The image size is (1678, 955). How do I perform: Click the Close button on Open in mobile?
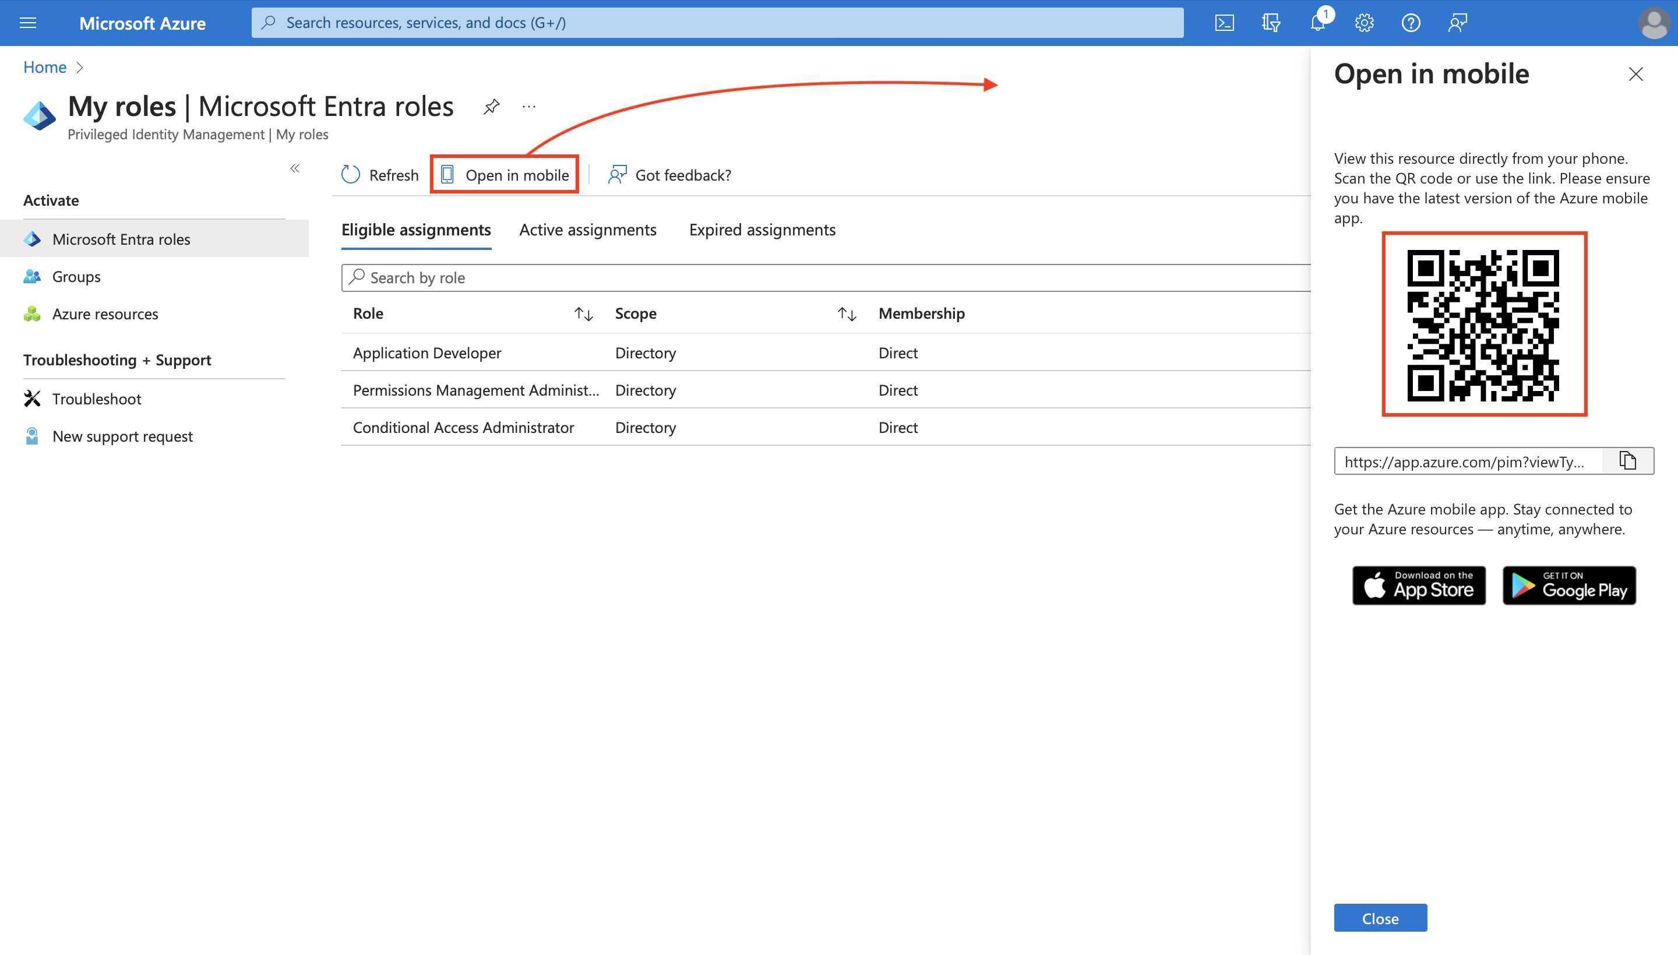click(1381, 918)
